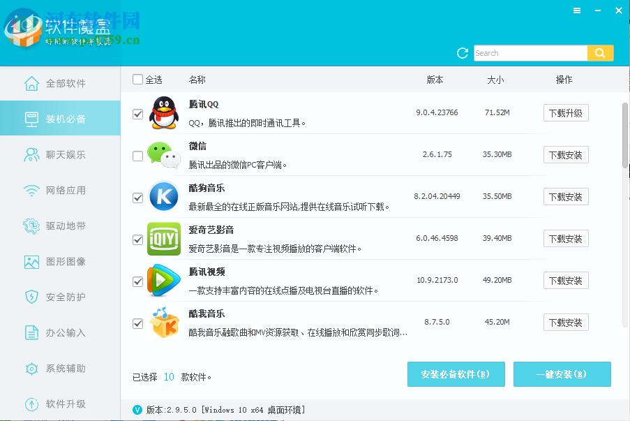The width and height of the screenshot is (630, 421).
Task: Open the 系统辅助 category
Action: (59, 368)
